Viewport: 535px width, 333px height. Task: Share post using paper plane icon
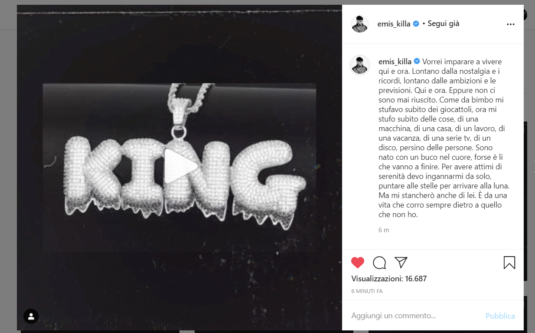pyautogui.click(x=401, y=263)
